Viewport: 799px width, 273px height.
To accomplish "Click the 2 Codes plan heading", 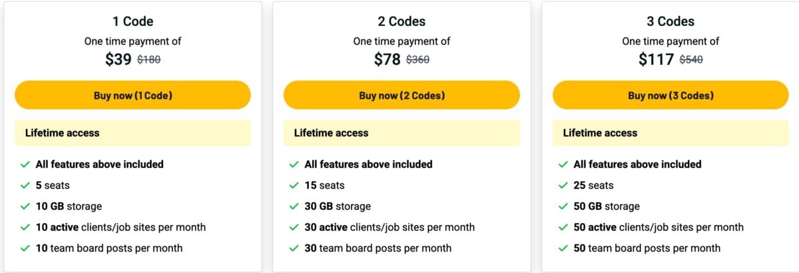I will tap(401, 21).
